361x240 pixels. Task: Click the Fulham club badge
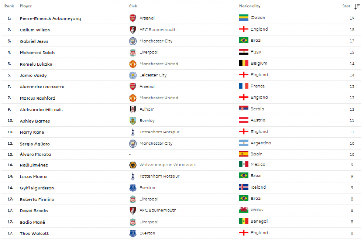133,109
